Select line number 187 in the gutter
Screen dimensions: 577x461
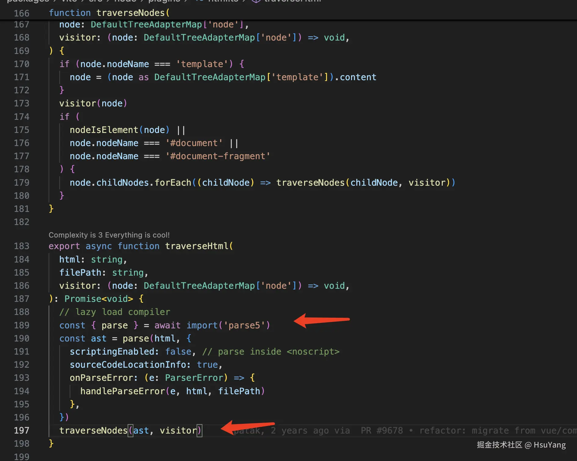pyautogui.click(x=22, y=299)
